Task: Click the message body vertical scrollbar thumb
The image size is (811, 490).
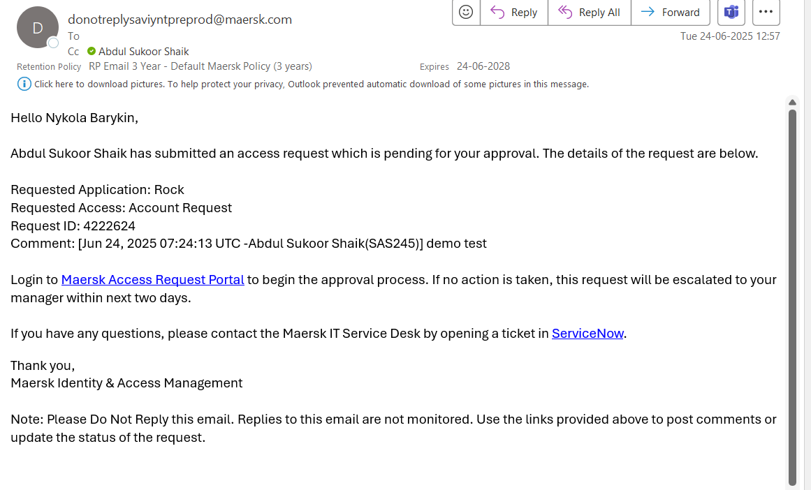Action: click(x=792, y=293)
